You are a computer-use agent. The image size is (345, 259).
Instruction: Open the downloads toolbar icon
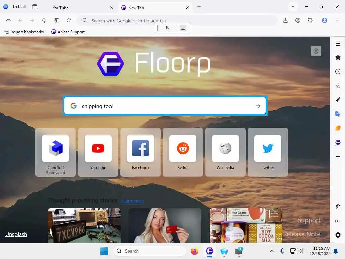pyautogui.click(x=285, y=20)
